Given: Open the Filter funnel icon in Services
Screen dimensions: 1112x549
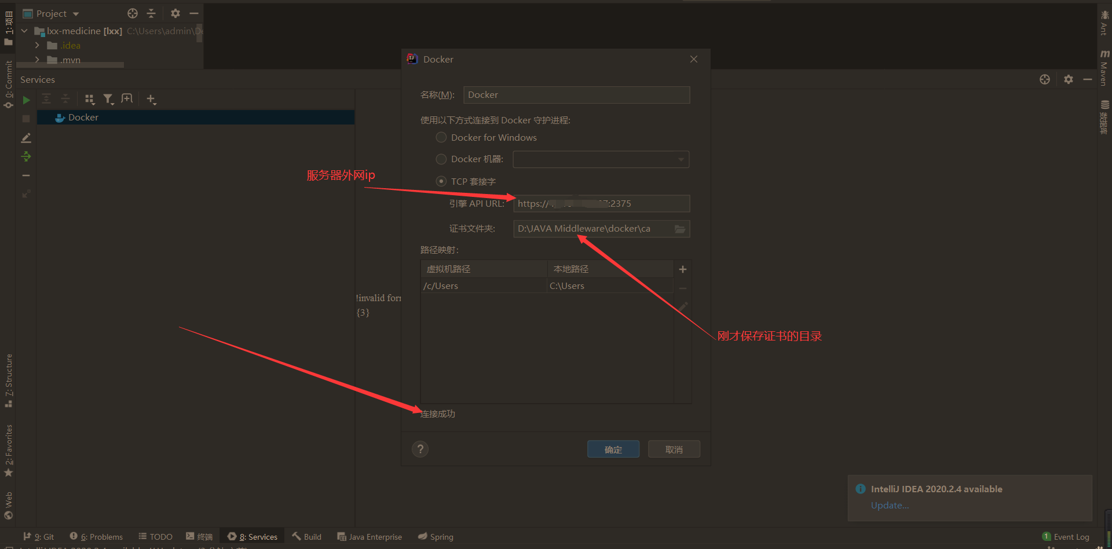Looking at the screenshot, I should point(108,99).
